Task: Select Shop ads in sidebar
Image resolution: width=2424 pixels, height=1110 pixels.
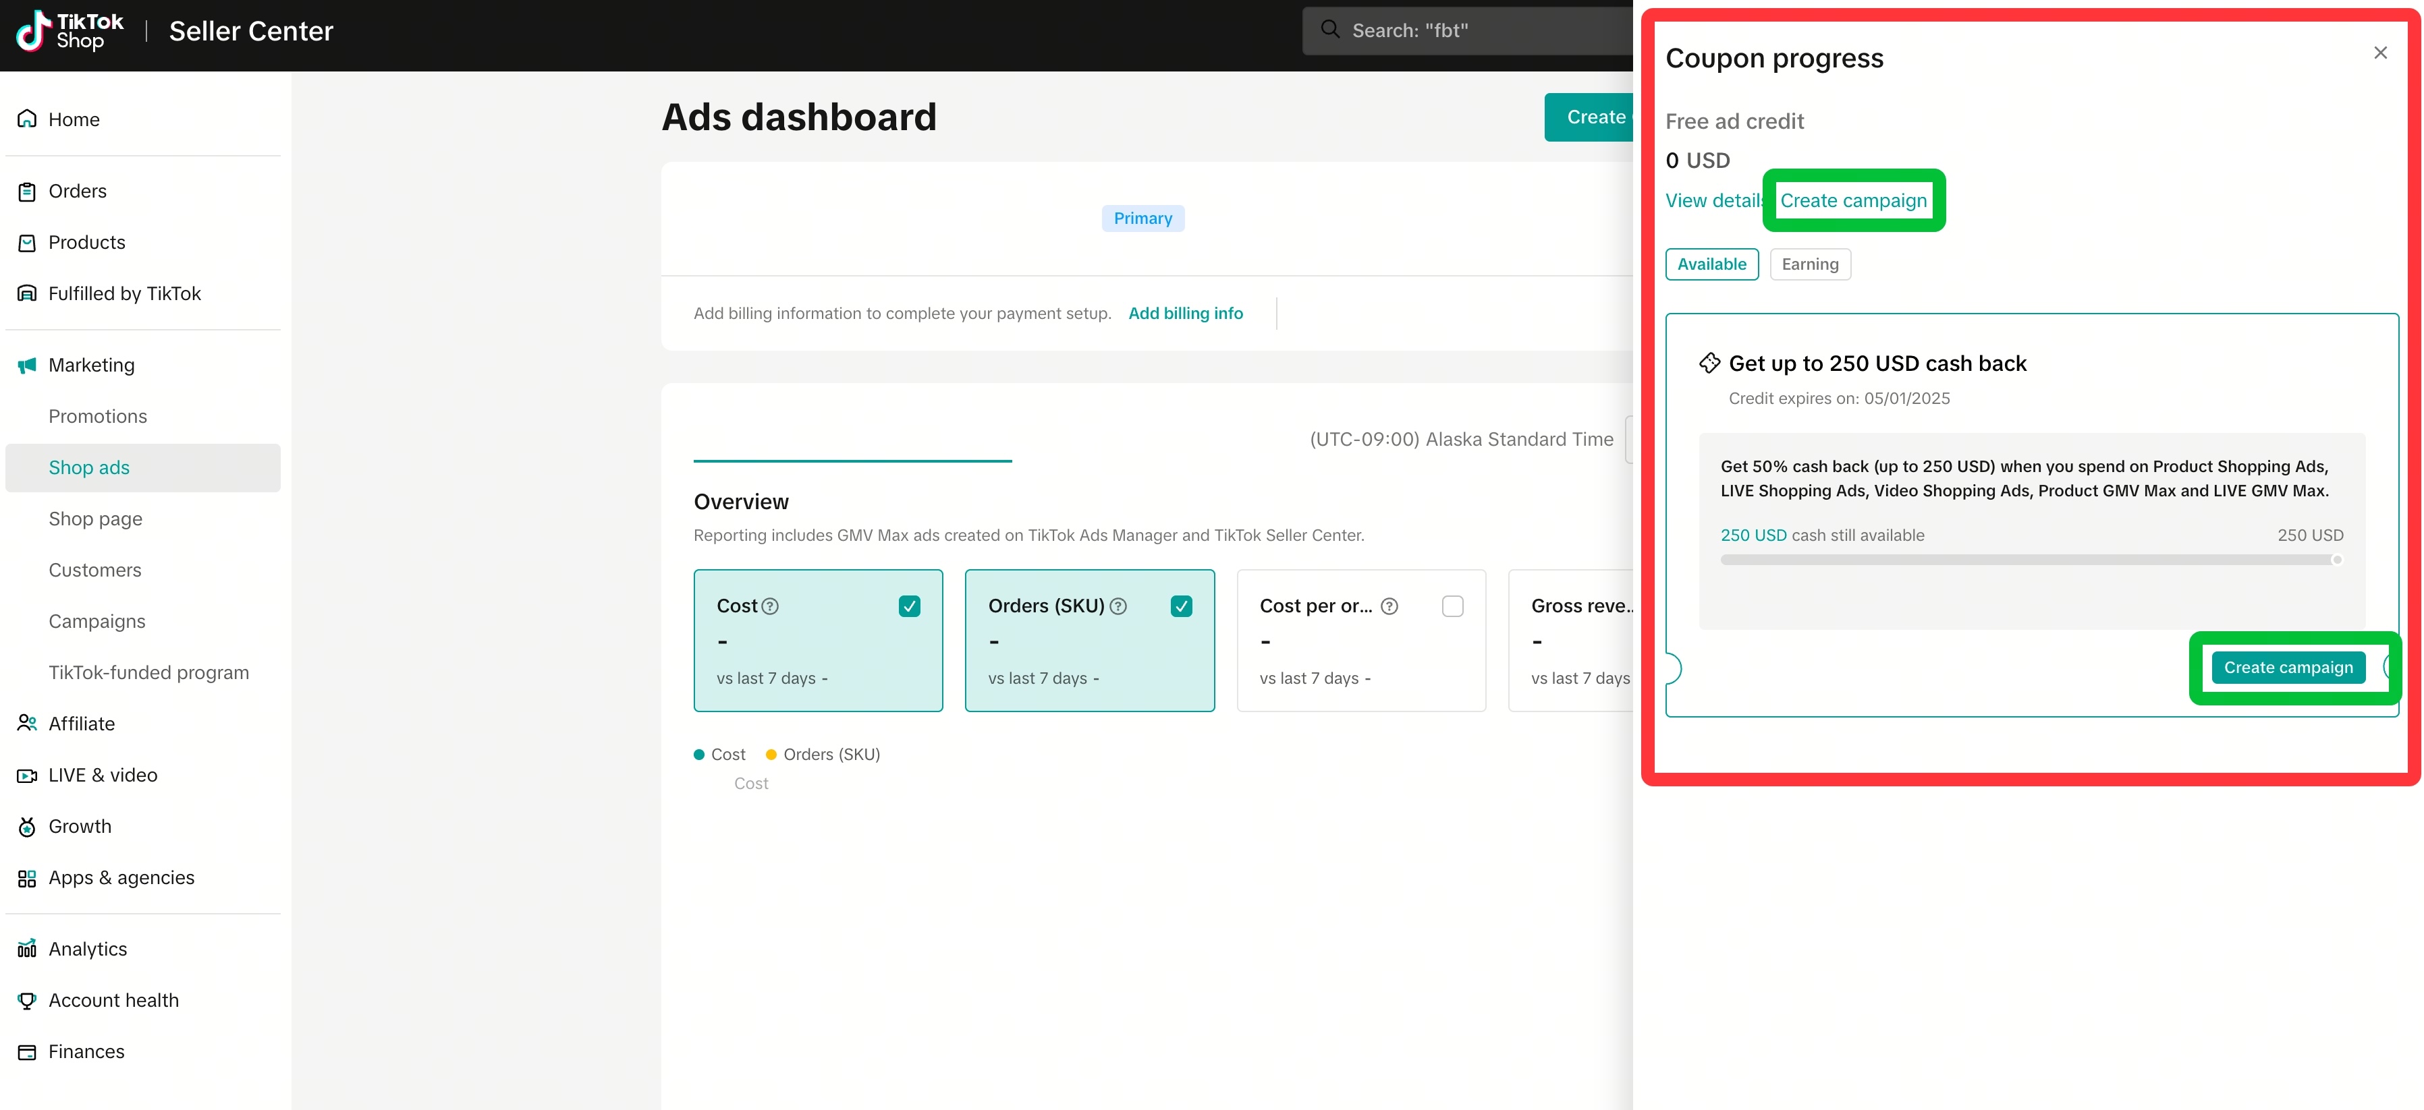Action: click(x=143, y=467)
